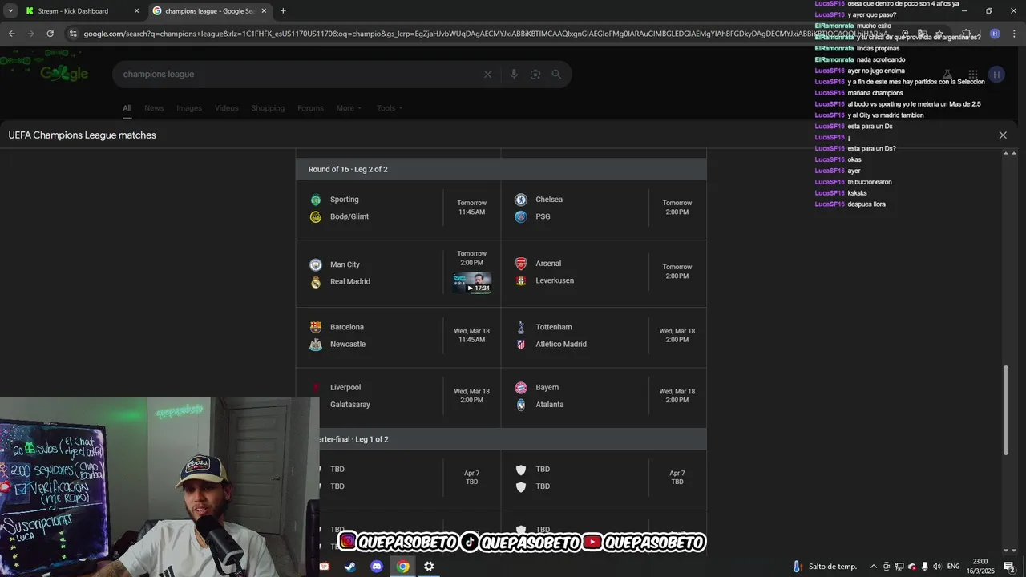Open Chrome from the taskbar

[402, 567]
